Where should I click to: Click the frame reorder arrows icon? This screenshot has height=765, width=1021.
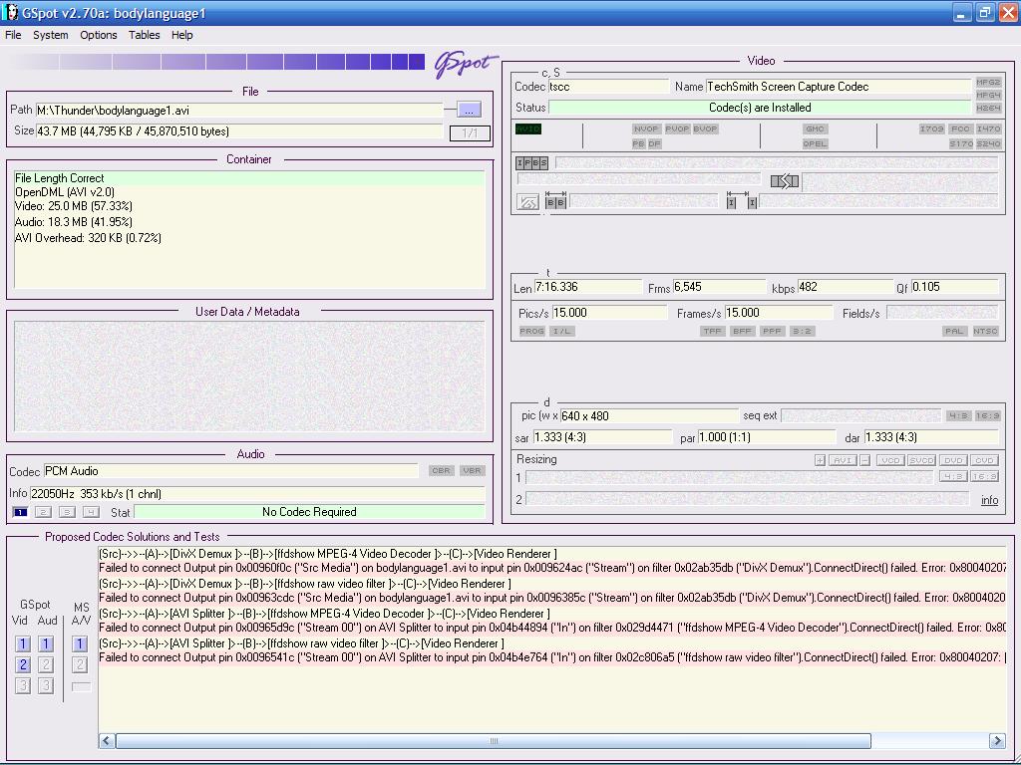point(785,181)
